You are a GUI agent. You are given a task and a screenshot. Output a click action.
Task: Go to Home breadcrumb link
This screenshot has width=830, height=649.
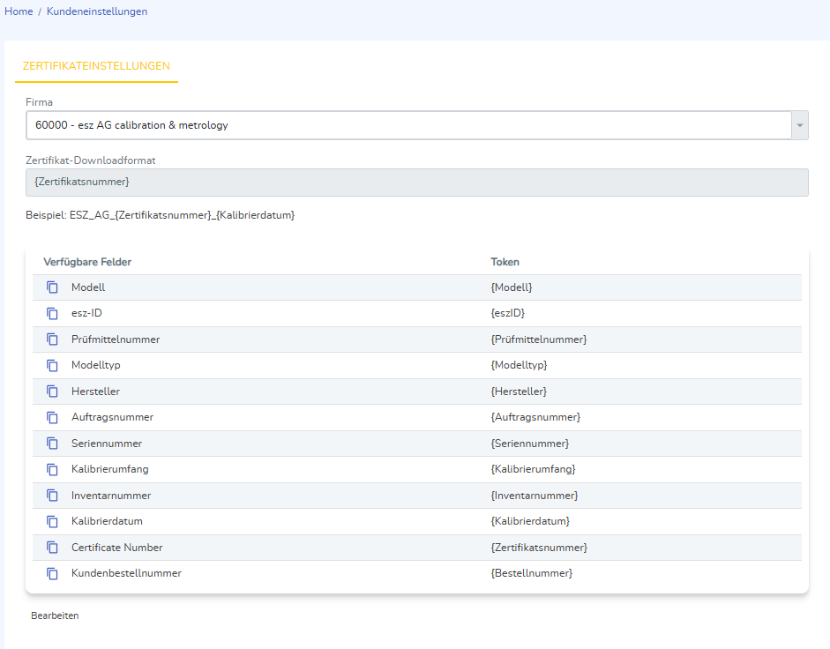[x=19, y=11]
